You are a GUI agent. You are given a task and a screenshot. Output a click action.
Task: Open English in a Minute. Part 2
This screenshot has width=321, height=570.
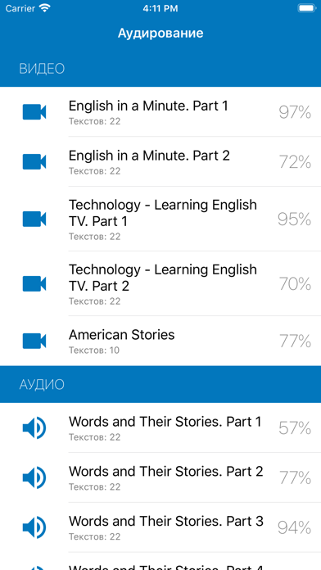(160, 162)
